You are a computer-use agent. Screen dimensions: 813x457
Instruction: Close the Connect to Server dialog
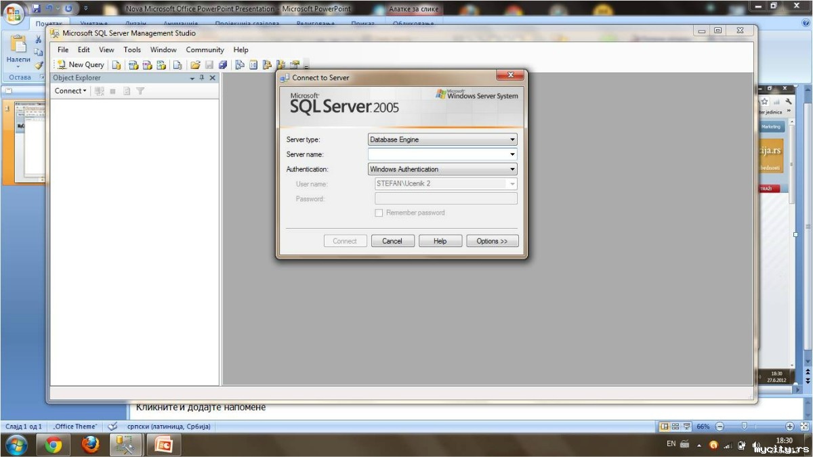coord(509,75)
